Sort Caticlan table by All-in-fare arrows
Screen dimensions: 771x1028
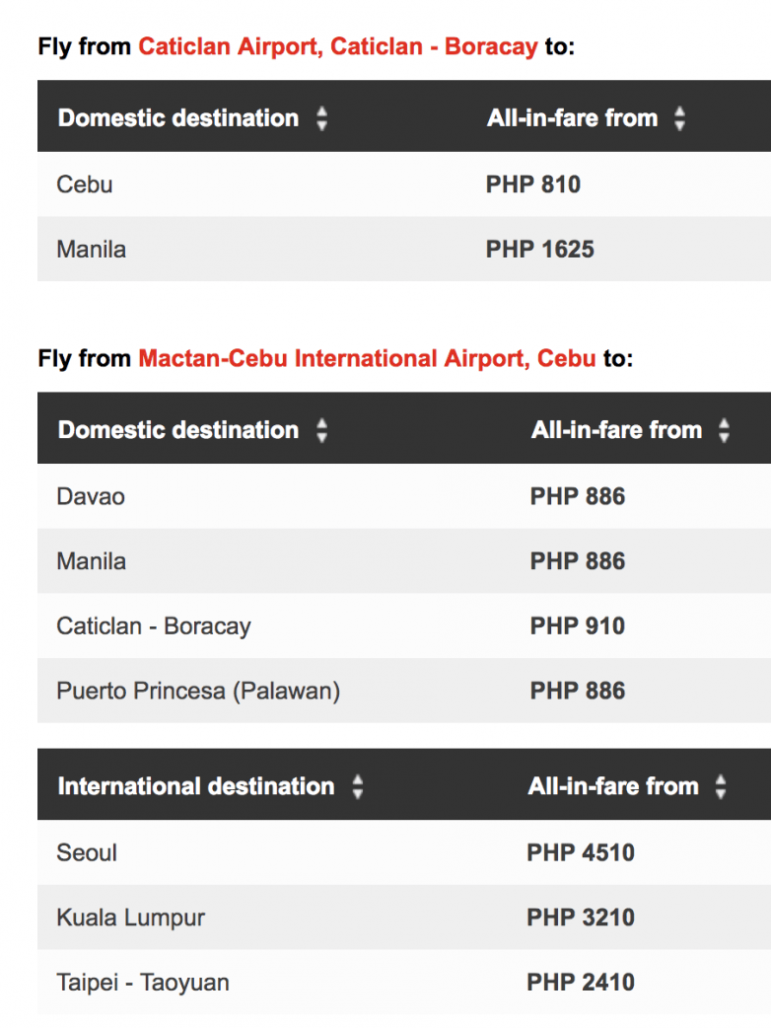coord(679,119)
